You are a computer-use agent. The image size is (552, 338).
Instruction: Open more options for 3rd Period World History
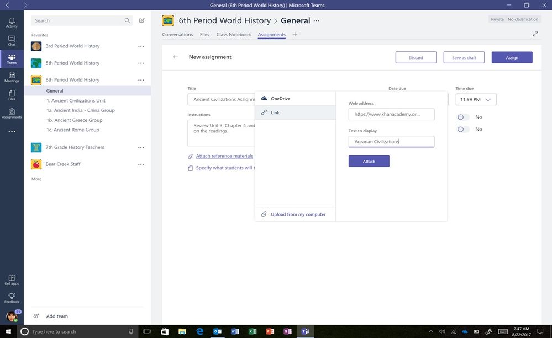tap(141, 46)
